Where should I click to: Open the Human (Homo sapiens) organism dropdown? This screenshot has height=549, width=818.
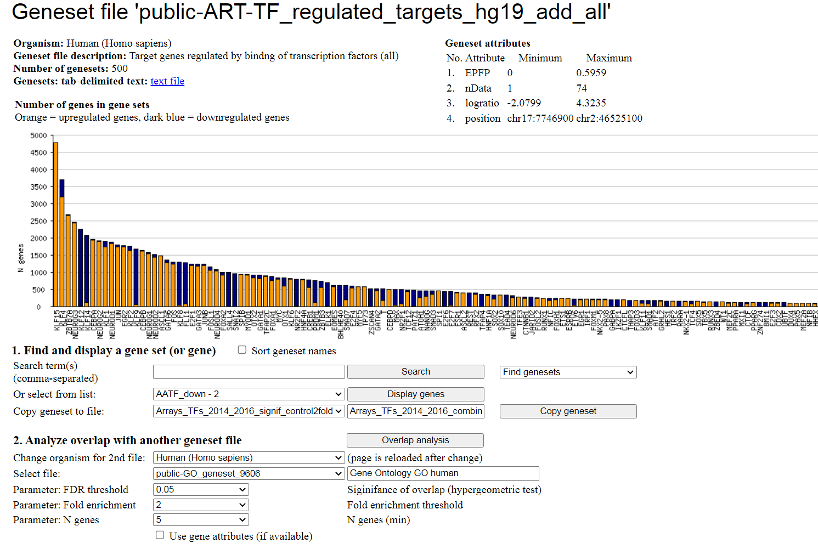pos(249,458)
